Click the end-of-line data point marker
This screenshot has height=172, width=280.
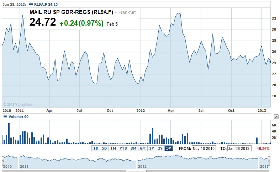[x=270, y=62]
